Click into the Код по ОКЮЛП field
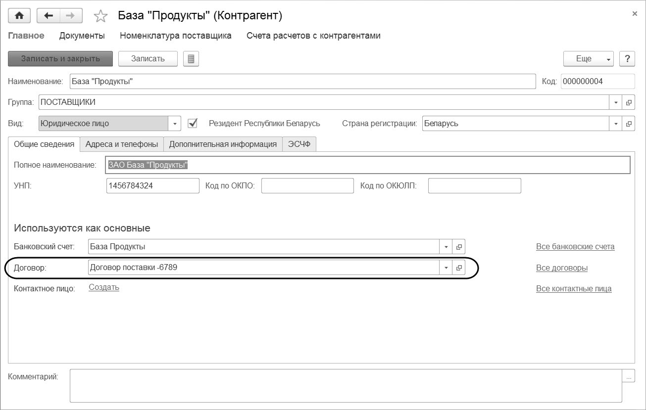 click(x=475, y=185)
